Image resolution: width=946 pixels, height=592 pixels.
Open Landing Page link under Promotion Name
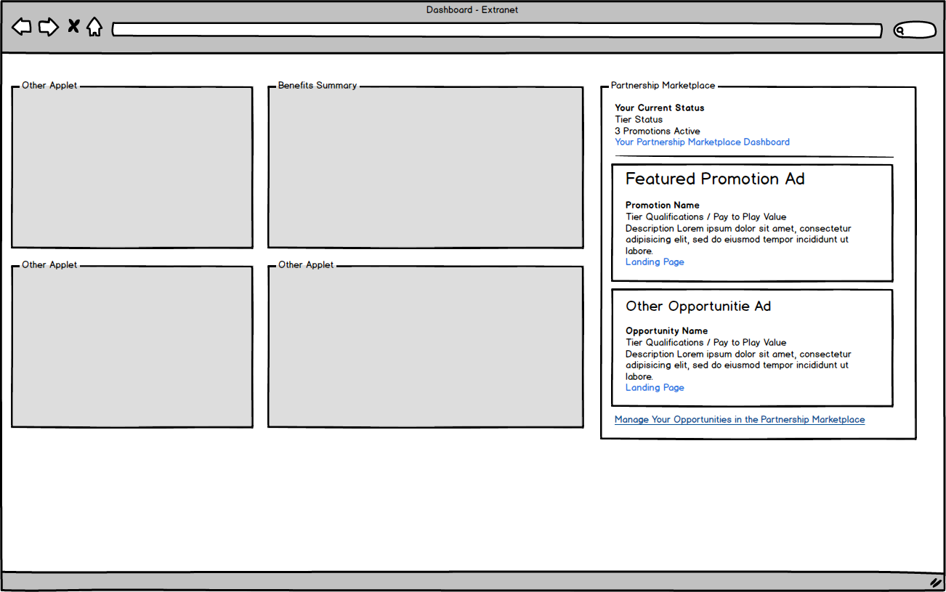pos(655,262)
